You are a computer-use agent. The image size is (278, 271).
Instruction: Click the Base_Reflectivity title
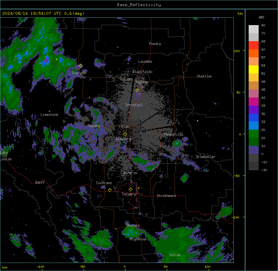pos(139,5)
